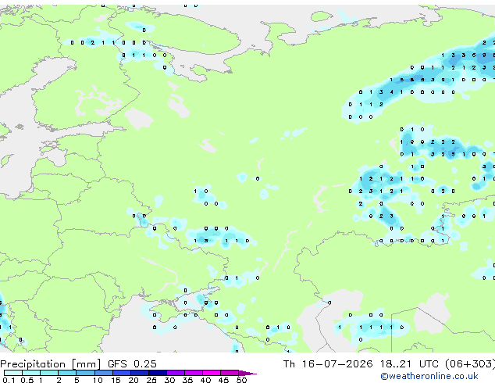Pick the legend swatch between 0.5 and 1

[x=31, y=373]
